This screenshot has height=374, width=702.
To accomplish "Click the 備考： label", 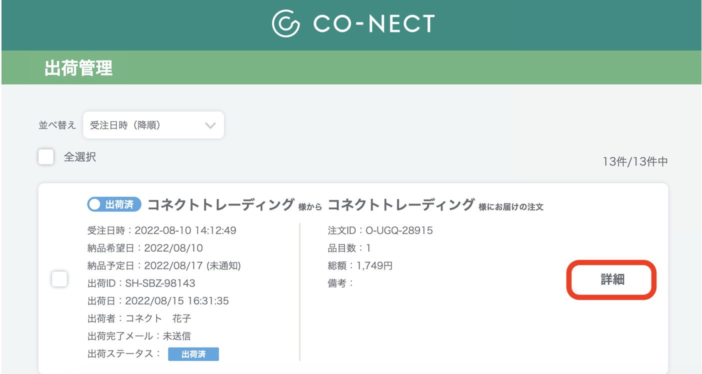I will (x=340, y=283).
